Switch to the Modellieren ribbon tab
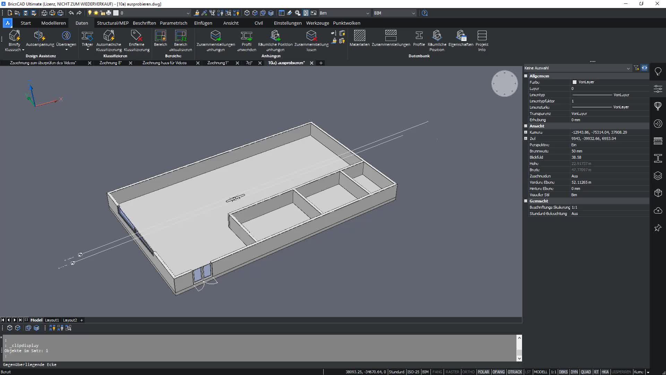Viewport: 666px width, 375px height. click(53, 23)
